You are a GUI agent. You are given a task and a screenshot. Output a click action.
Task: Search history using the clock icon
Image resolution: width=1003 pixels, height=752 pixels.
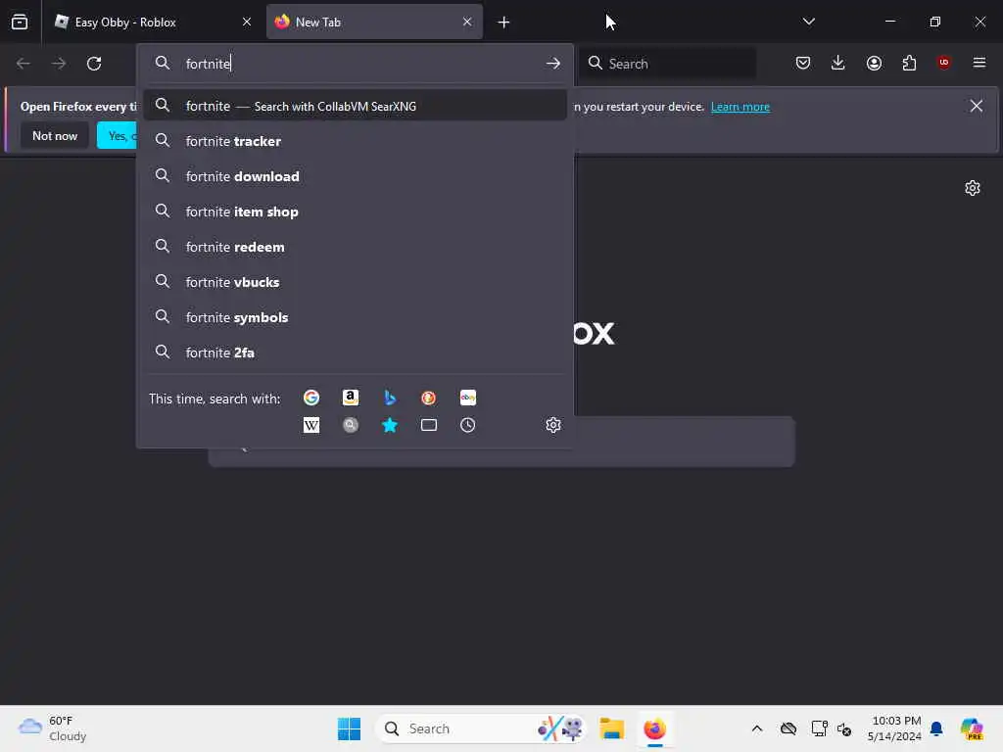[x=467, y=425]
